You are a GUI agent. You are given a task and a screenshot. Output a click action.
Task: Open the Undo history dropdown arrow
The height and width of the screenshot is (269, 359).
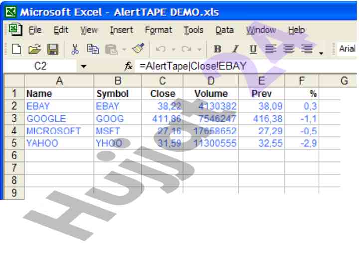pyautogui.click(x=173, y=49)
